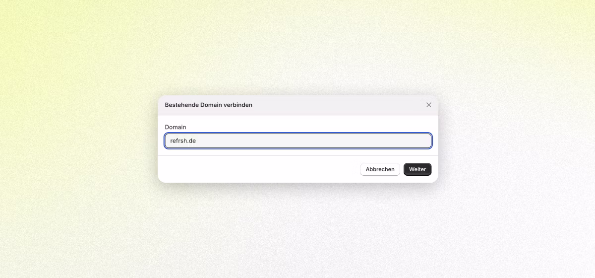The height and width of the screenshot is (278, 595).
Task: Click the dialog title Bestehende Domain verbinden
Action: [x=208, y=105]
